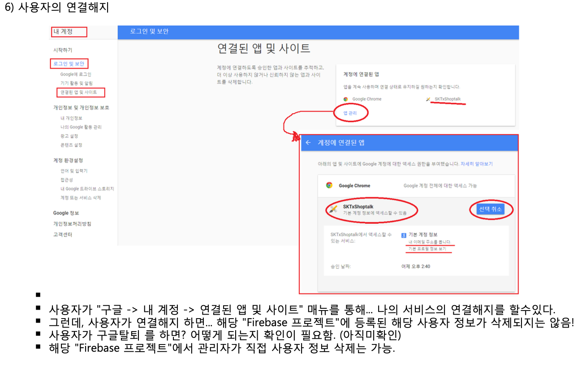Open 나의 Google 활동 관리
Viewport: 586px width, 366px height.
pyautogui.click(x=81, y=127)
